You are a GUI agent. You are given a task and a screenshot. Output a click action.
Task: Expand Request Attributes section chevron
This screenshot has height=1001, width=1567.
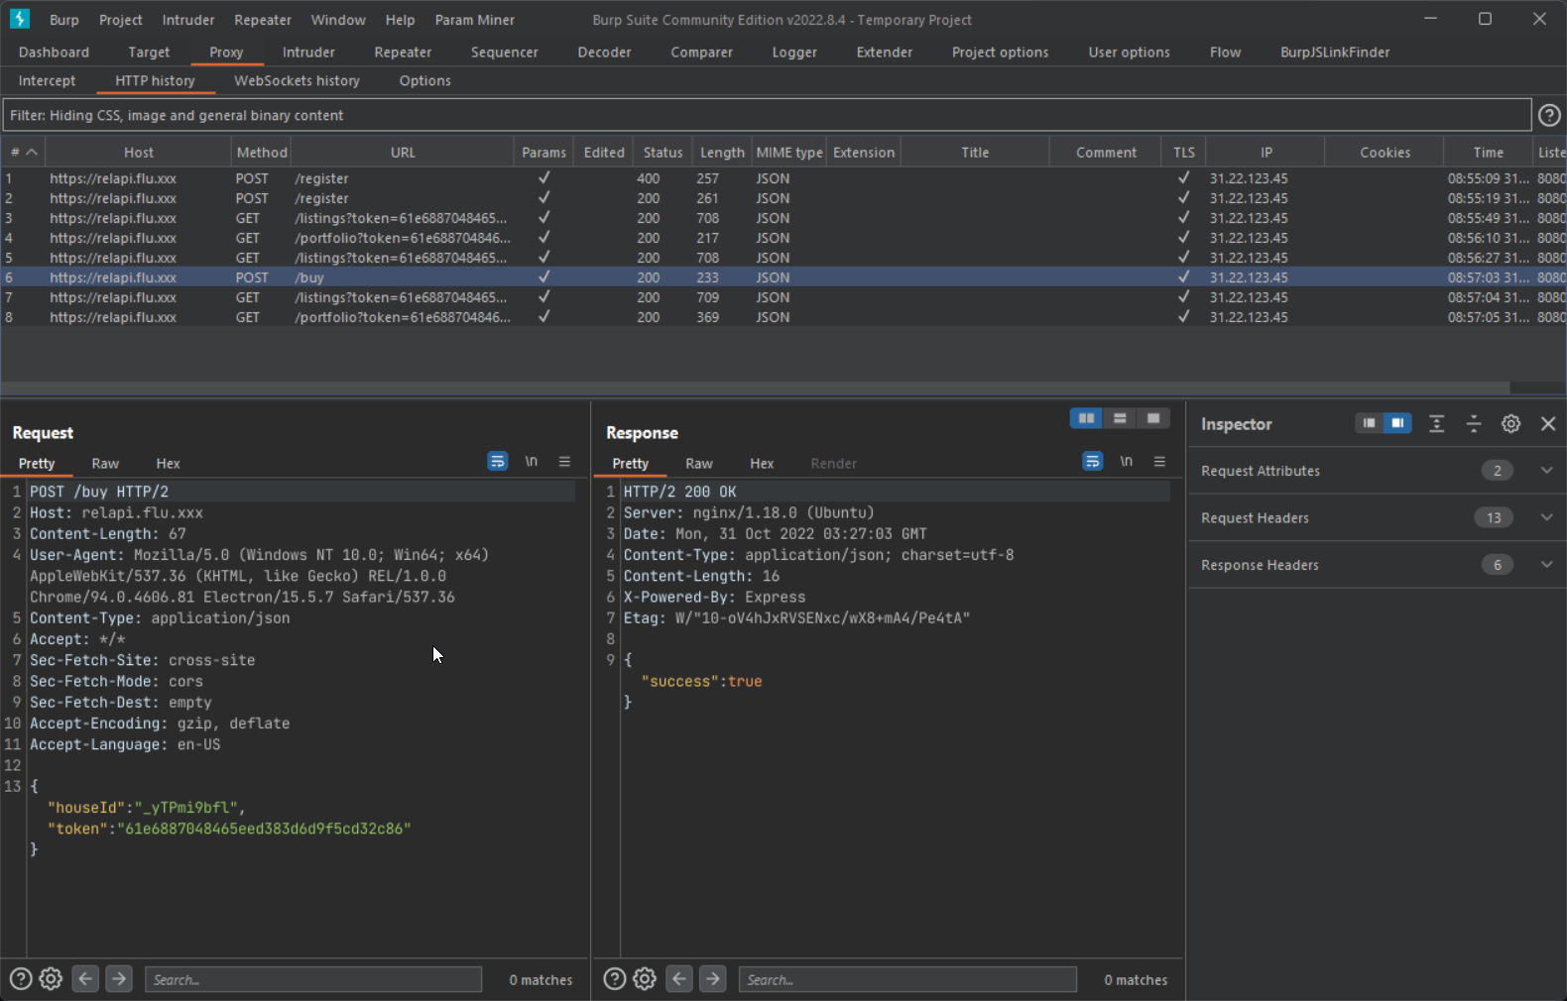coord(1546,471)
